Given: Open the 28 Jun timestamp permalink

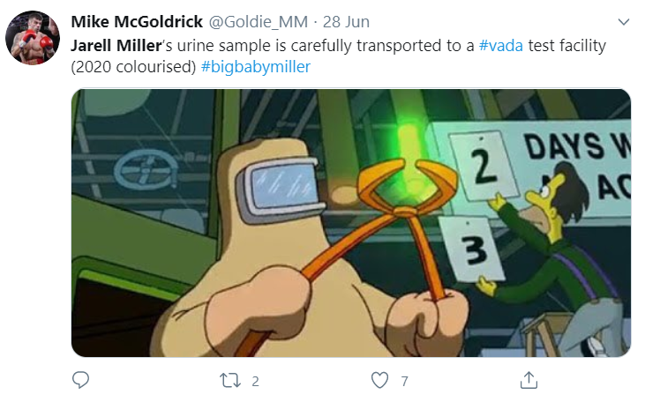Looking at the screenshot, I should pyautogui.click(x=346, y=22).
